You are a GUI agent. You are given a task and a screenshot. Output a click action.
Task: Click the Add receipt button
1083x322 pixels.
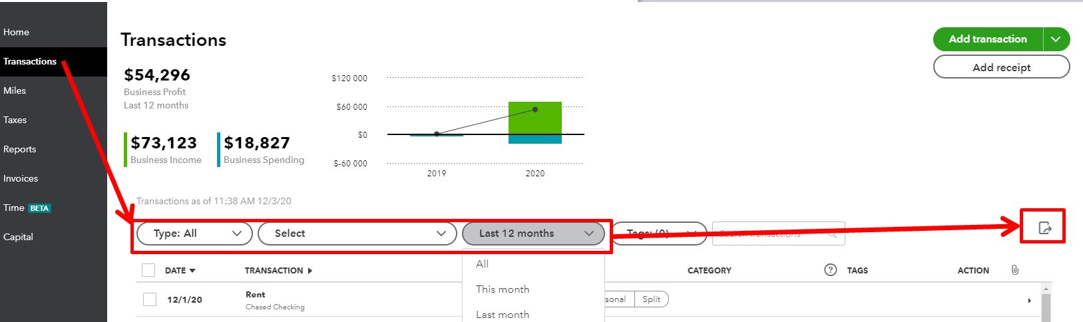pos(1001,67)
